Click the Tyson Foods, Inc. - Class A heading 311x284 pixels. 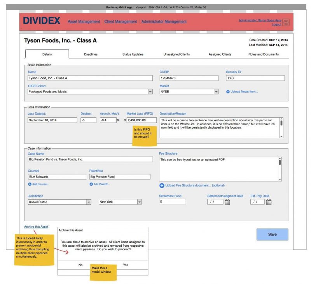(x=60, y=41)
